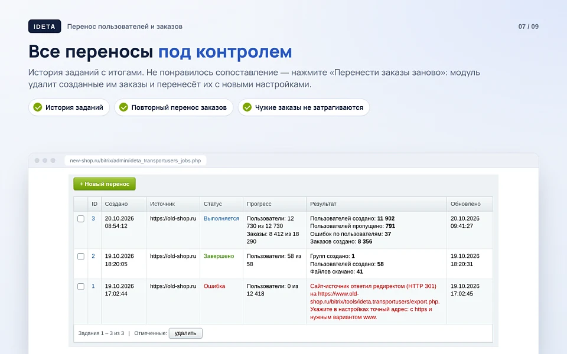The image size is (567, 354).
Task: Click result line Ошибок по пользователям: 37
Action: (351, 234)
